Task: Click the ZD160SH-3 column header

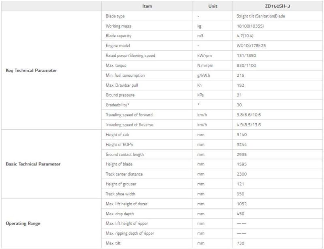Action: [x=277, y=6]
